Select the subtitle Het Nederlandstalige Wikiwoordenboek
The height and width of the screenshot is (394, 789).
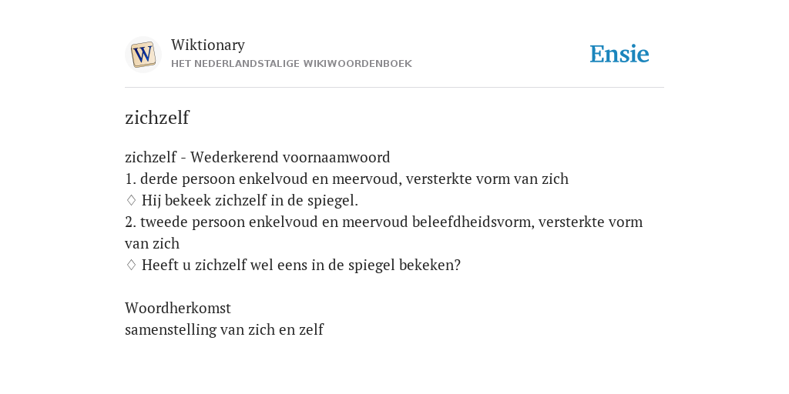pyautogui.click(x=291, y=64)
